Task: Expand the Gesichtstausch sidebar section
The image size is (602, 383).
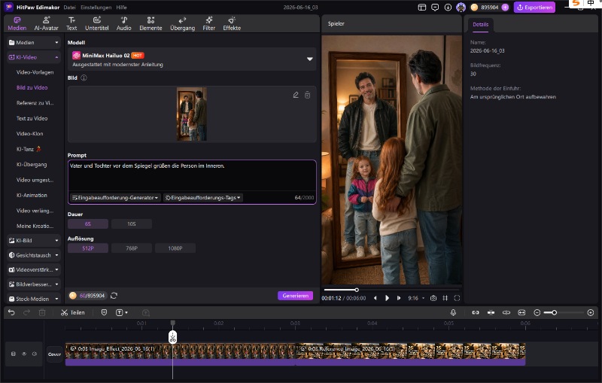Action: click(34, 255)
